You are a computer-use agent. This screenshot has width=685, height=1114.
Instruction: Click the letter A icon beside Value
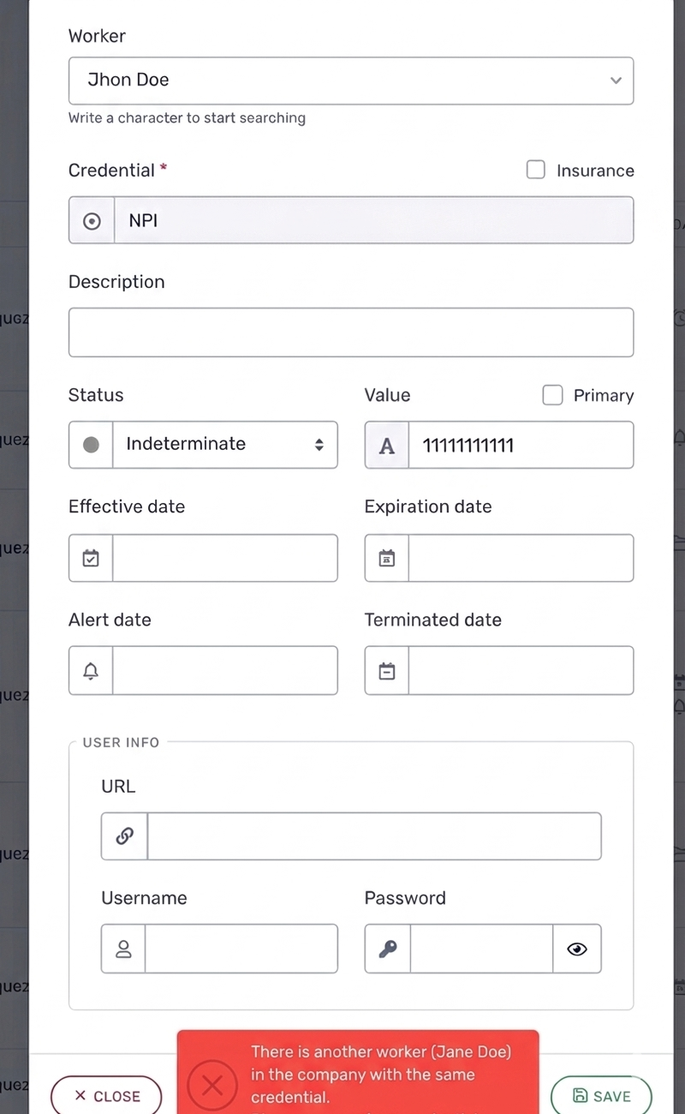coord(387,446)
